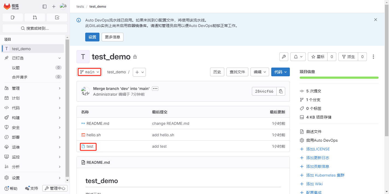Click the 搜索或转到 search field

35,28
